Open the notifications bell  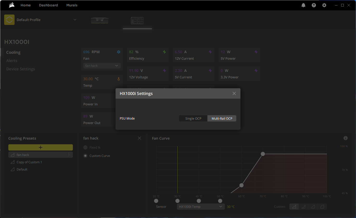303,5
